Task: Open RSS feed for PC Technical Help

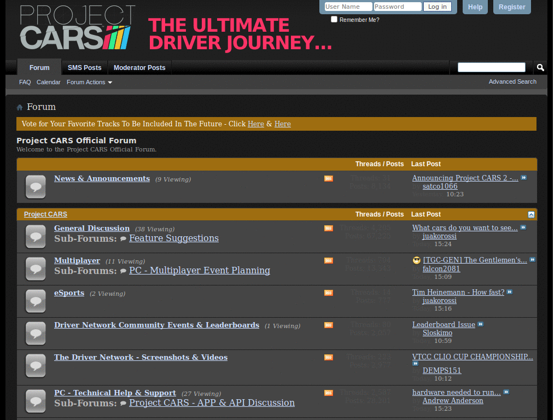Action: 329,393
